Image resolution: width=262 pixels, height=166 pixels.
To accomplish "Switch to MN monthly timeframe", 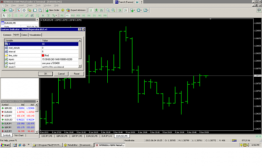I will (105, 16).
